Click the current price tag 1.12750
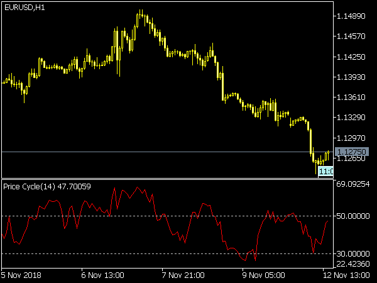This screenshot has height=283, width=377. click(x=352, y=152)
